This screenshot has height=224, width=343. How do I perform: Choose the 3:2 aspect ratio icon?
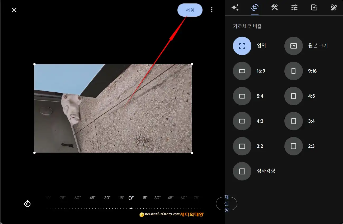[242, 146]
